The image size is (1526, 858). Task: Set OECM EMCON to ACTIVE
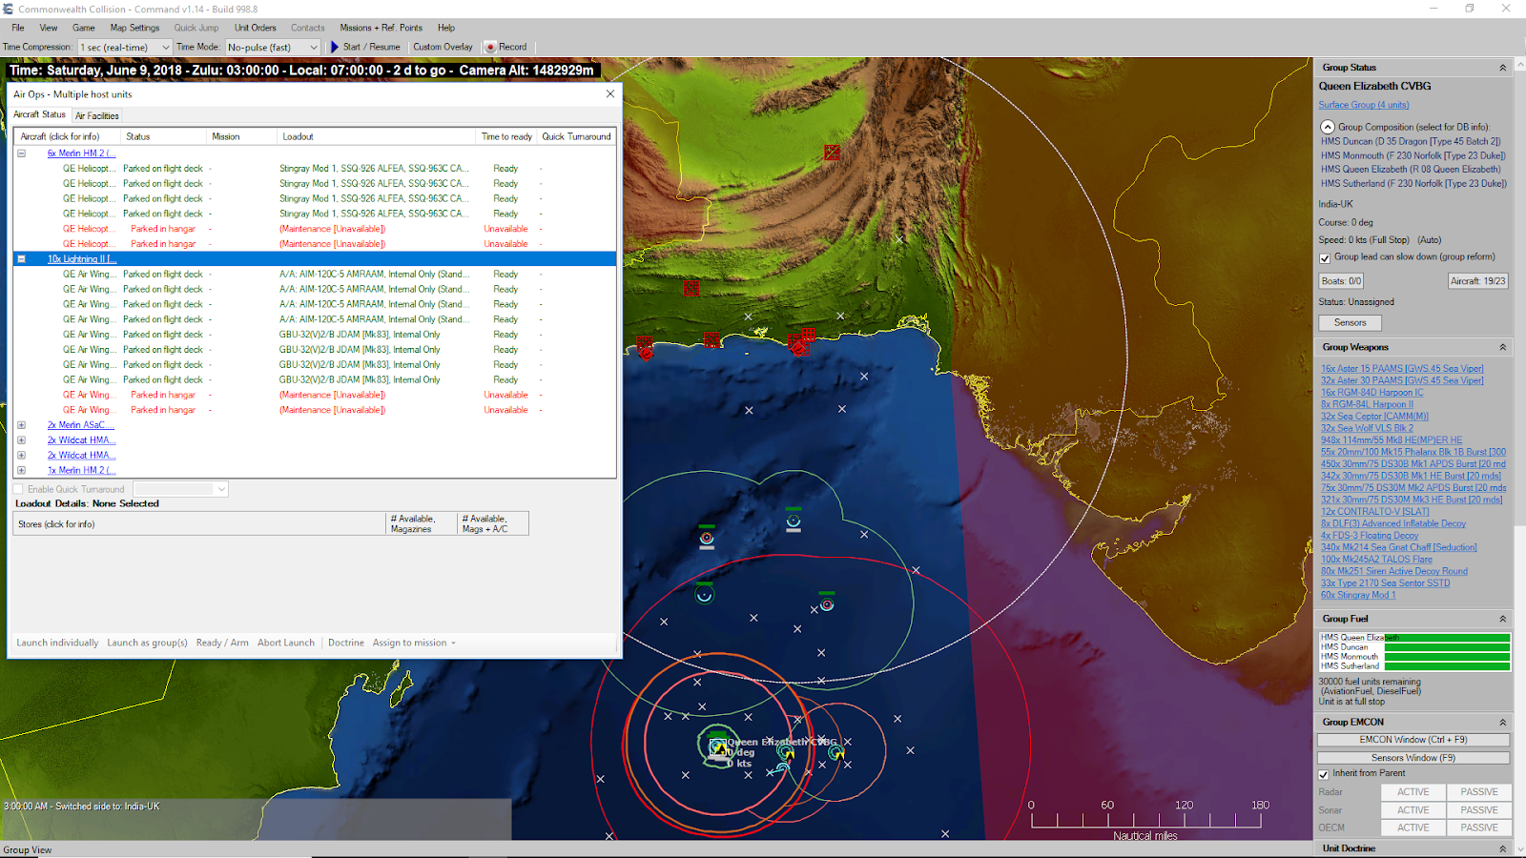(x=1413, y=827)
